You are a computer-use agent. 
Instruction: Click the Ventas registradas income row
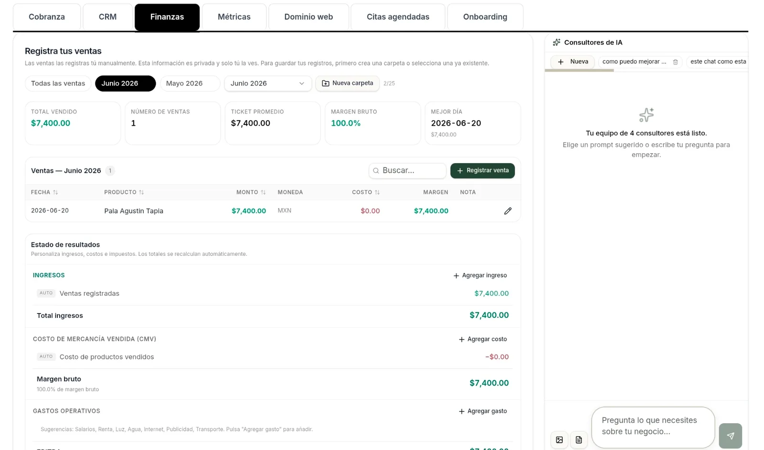[273, 293]
